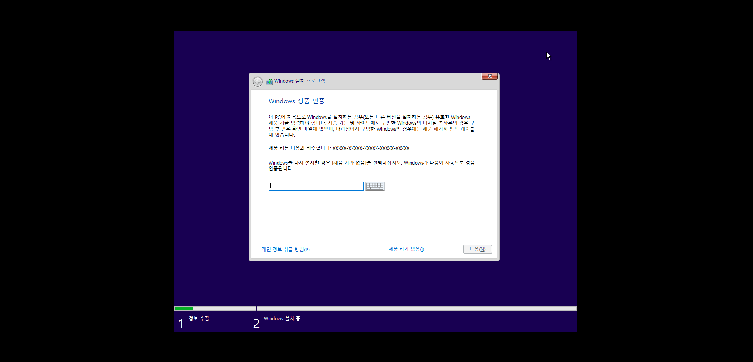753x362 pixels.
Task: Open the 개인 정보 취급 방침 link
Action: 285,249
